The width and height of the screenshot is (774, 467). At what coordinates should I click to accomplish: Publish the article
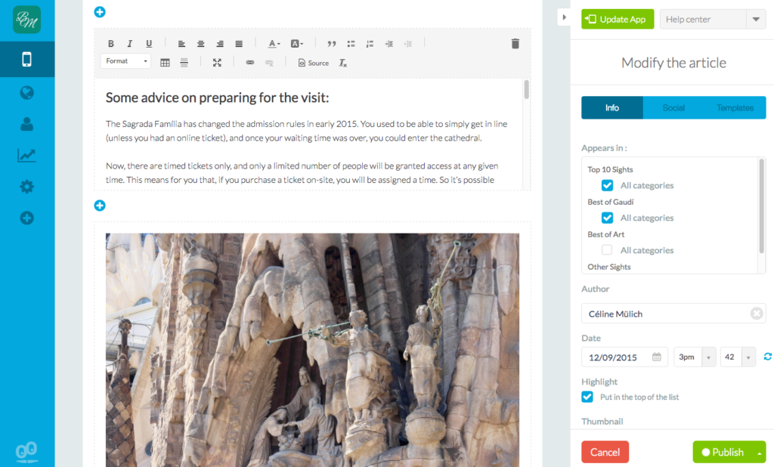click(724, 451)
